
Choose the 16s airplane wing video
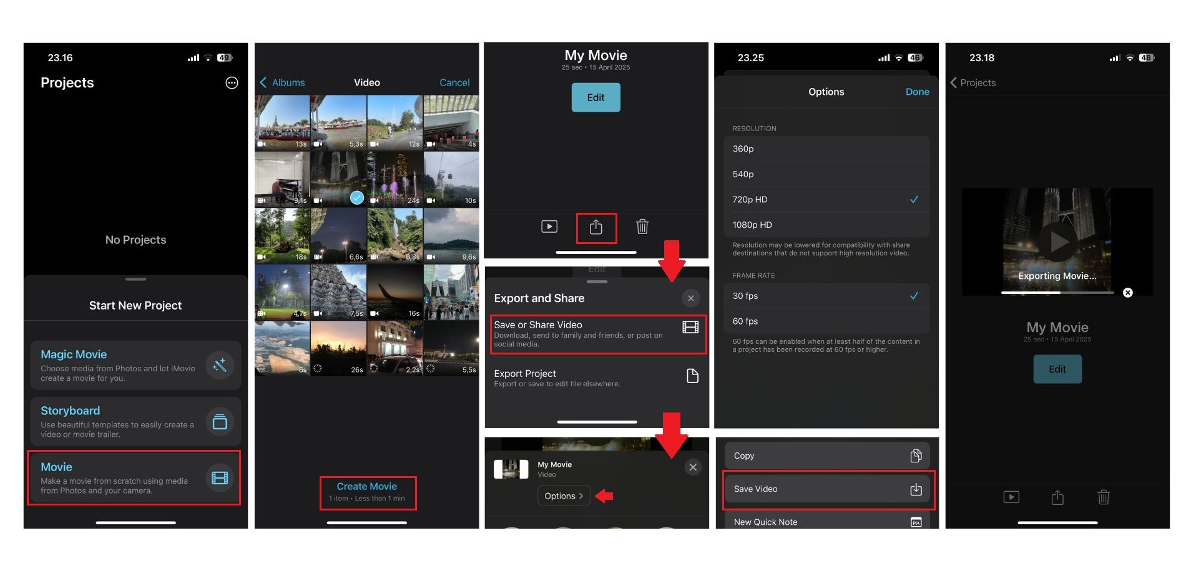coord(395,291)
